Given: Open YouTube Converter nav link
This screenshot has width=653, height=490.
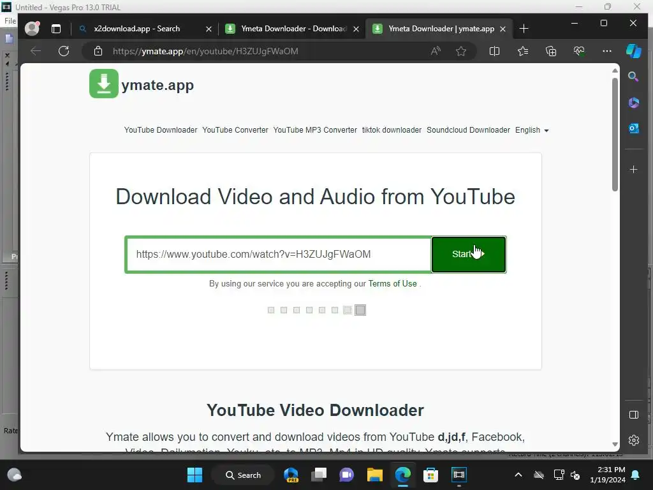Looking at the screenshot, I should pos(235,130).
